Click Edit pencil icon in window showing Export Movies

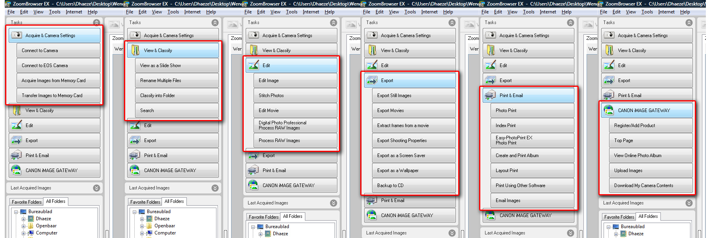click(372, 65)
